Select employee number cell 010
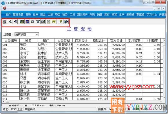168x114 pixels. 11,82
